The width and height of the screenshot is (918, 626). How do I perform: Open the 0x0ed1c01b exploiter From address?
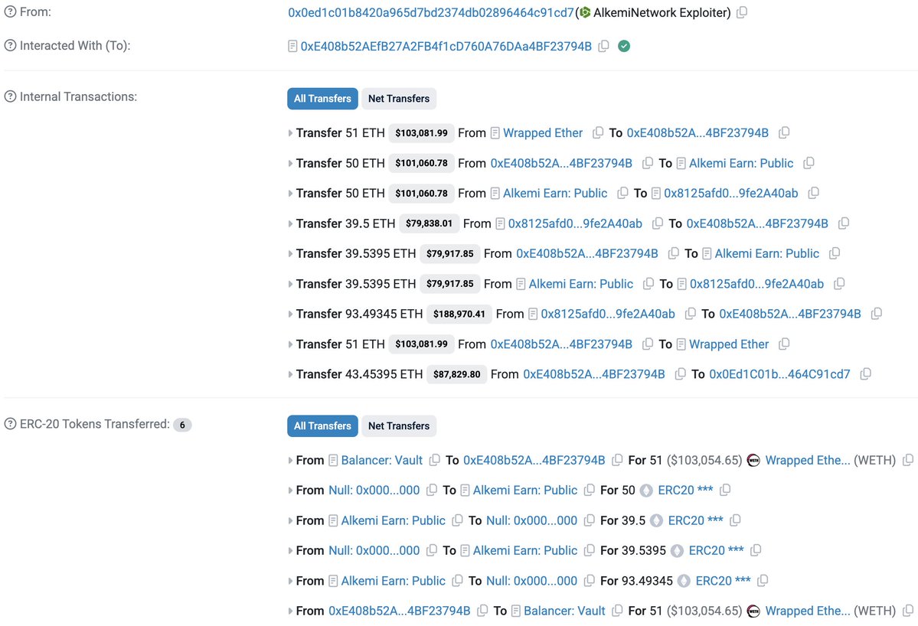coord(431,12)
